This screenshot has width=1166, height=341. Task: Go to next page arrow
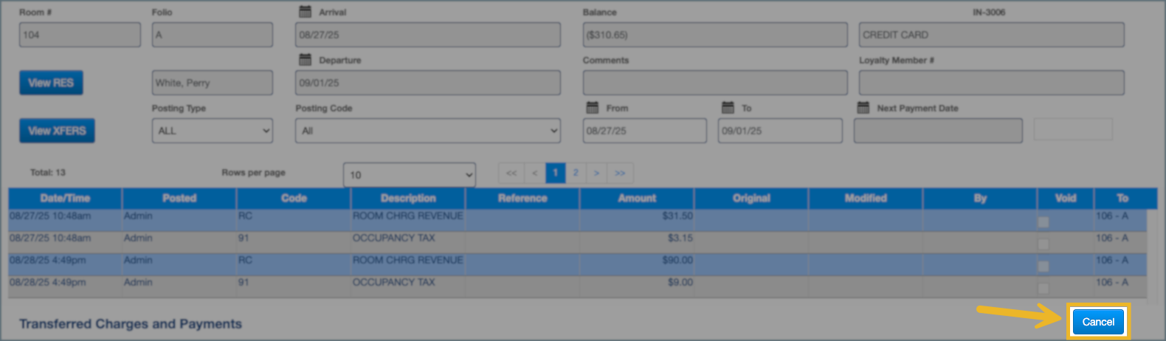596,173
